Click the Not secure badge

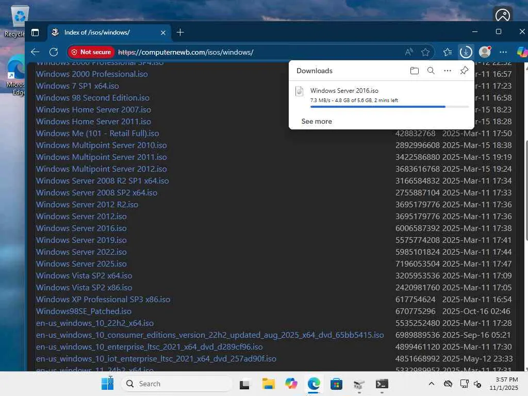(x=91, y=52)
